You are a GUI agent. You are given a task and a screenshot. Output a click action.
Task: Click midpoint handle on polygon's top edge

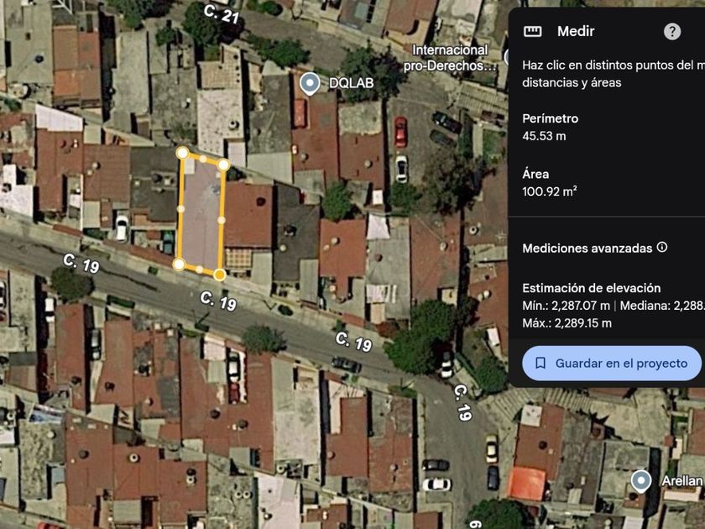pyautogui.click(x=203, y=159)
